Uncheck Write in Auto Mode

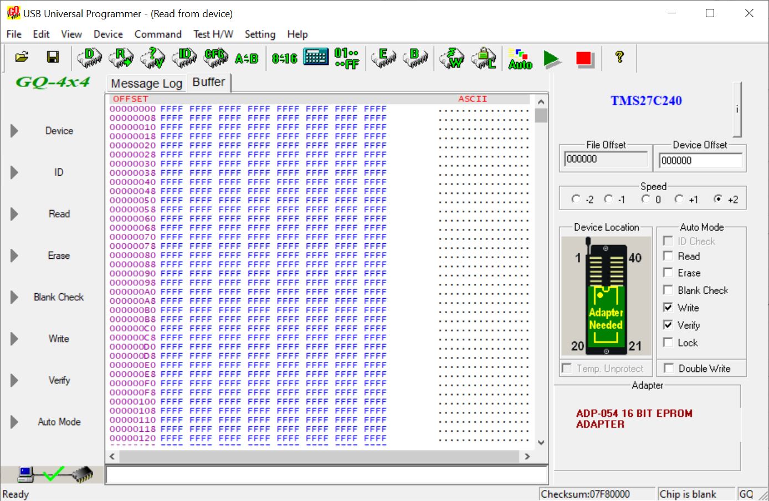[668, 308]
